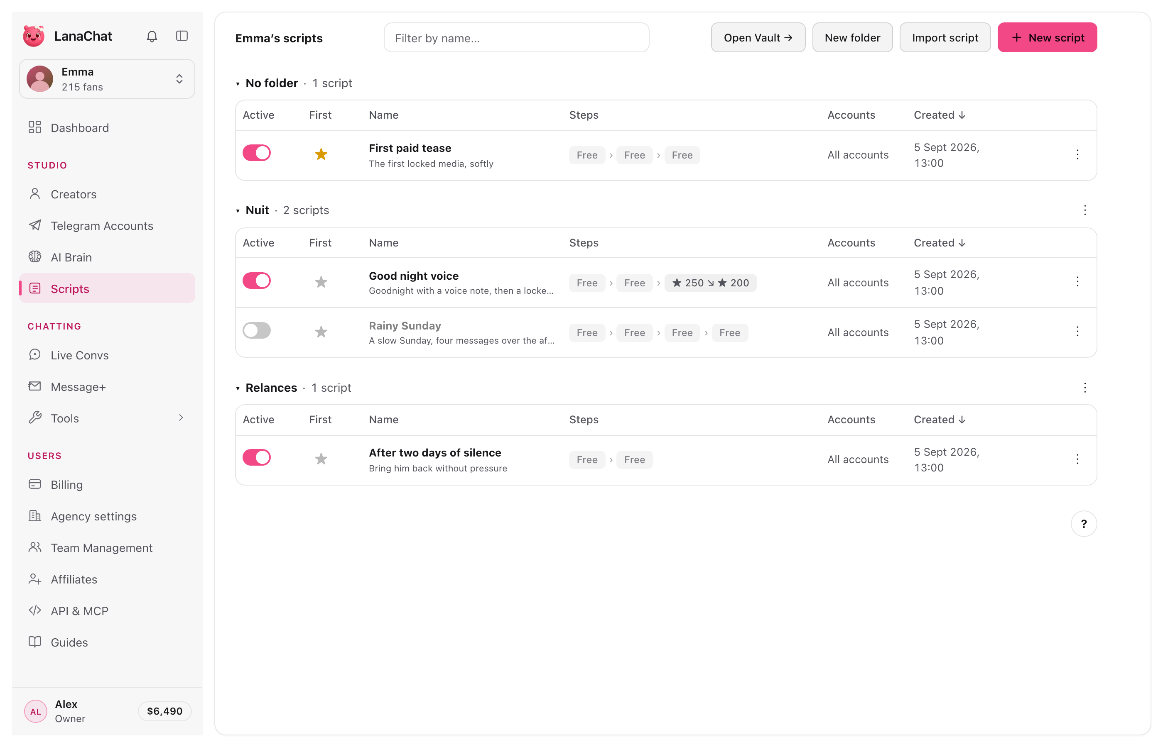Go to Dashboard
The height and width of the screenshot is (747, 1163).
pos(107,127)
